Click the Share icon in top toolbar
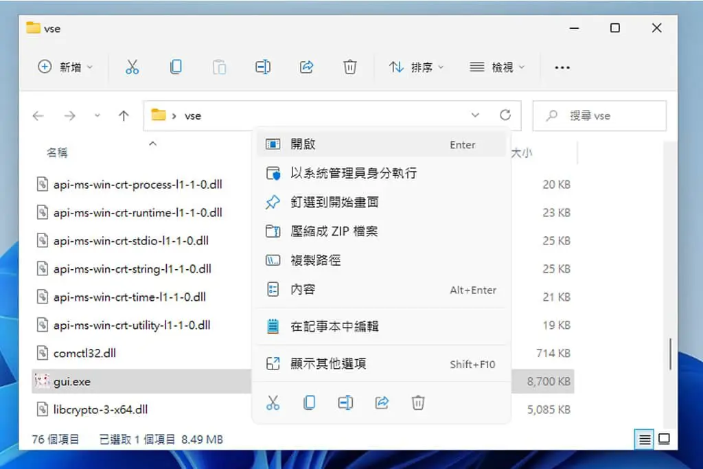The width and height of the screenshot is (703, 469). tap(307, 67)
